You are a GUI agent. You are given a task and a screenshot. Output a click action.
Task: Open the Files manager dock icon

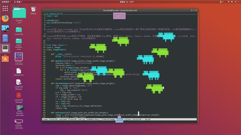[x=5, y=38]
